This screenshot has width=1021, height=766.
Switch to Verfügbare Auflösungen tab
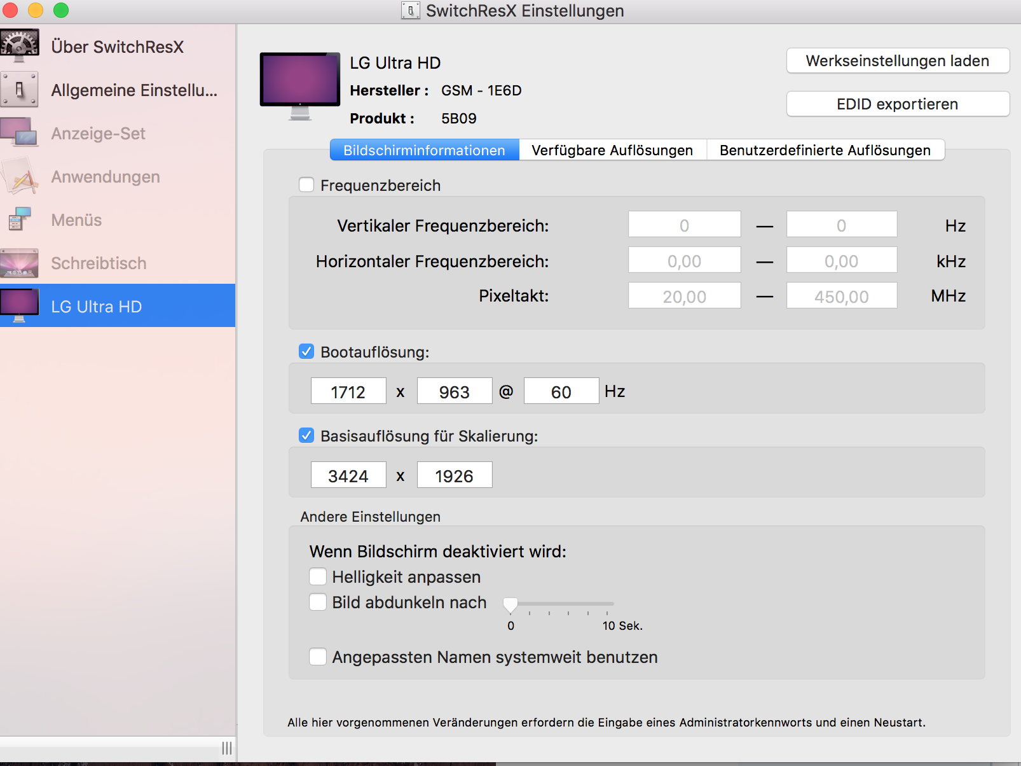tap(613, 150)
